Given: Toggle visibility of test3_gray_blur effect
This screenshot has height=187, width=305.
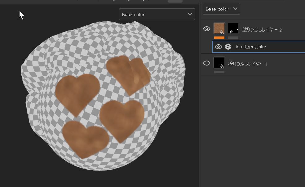Looking at the screenshot, I should point(219,47).
